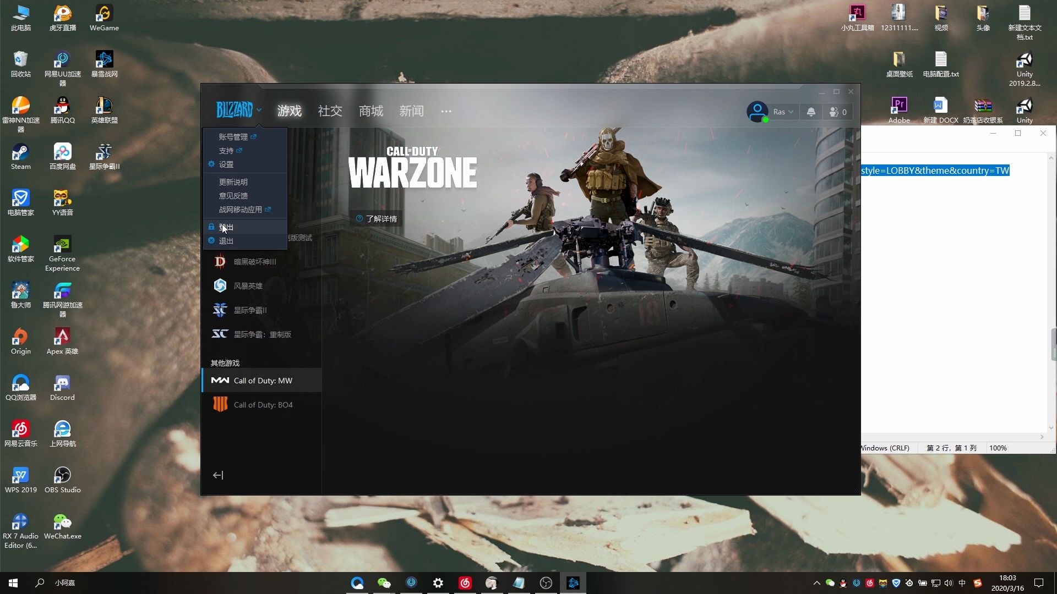Open the volume tray icon
The image size is (1057, 594).
click(949, 583)
